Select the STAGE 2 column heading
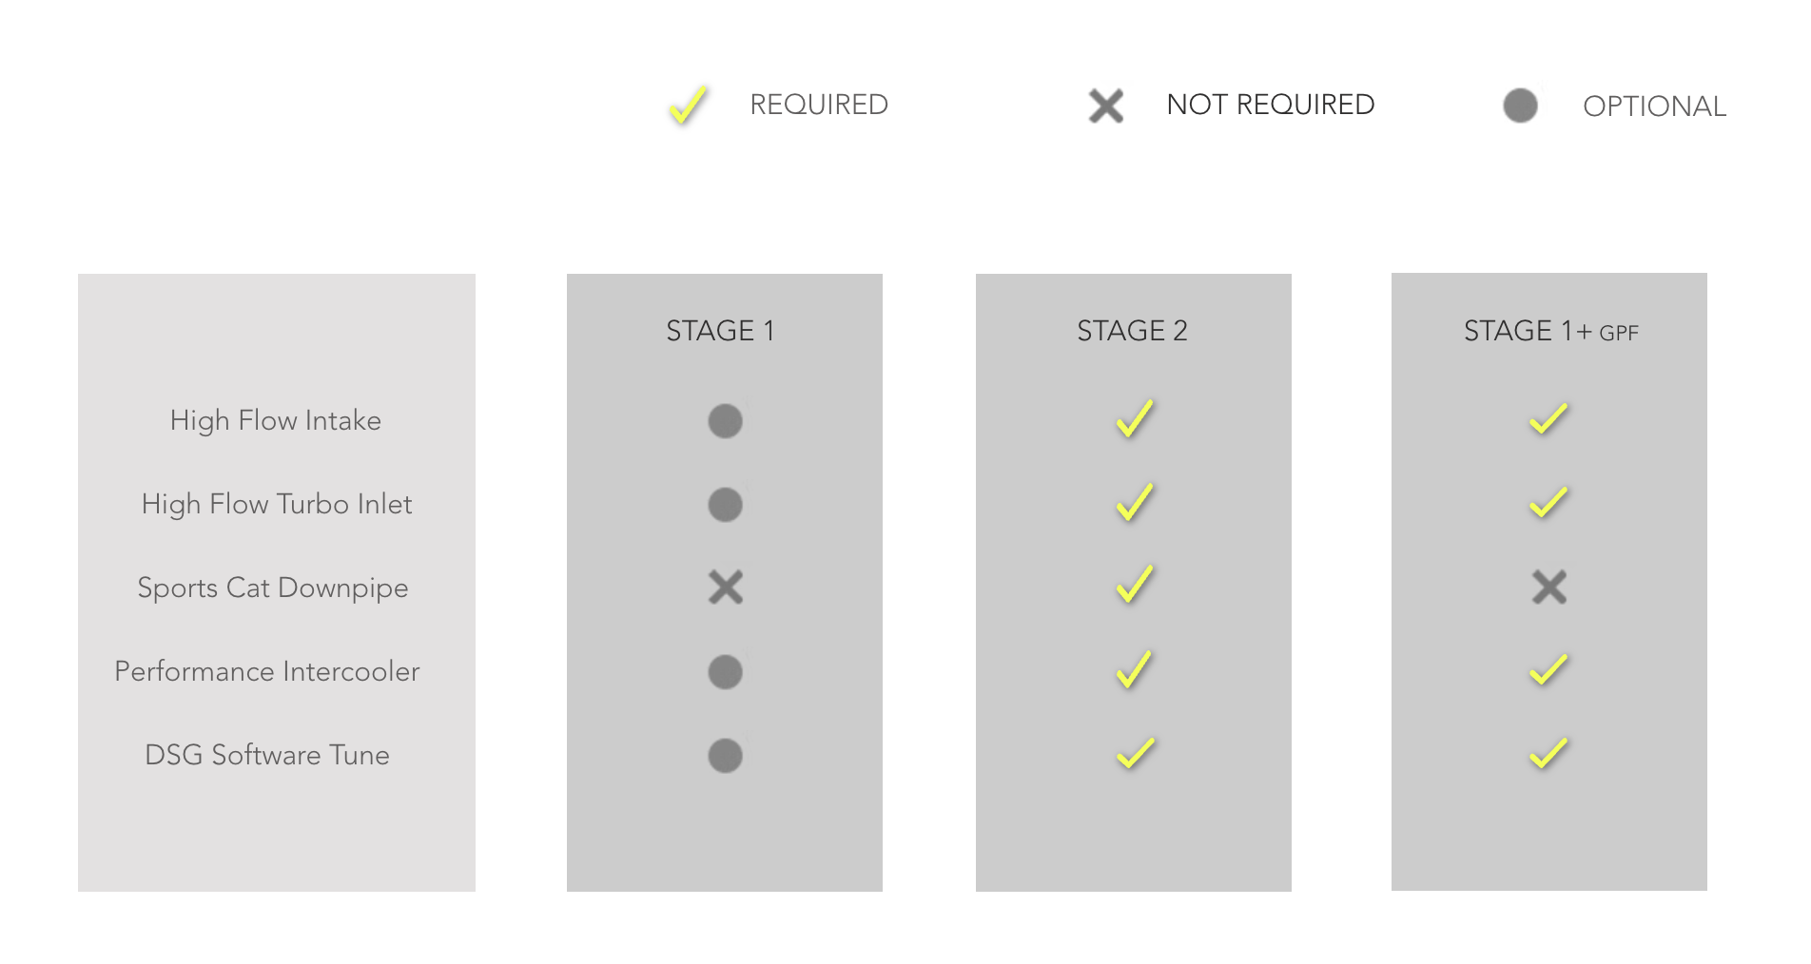Screen dimensions: 1811x964 [1132, 331]
